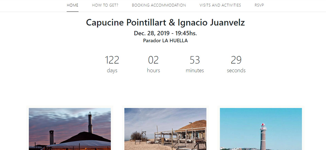The image size is (326, 150).
Task: Click the chimney rooftop sunset photo
Action: (x=70, y=129)
